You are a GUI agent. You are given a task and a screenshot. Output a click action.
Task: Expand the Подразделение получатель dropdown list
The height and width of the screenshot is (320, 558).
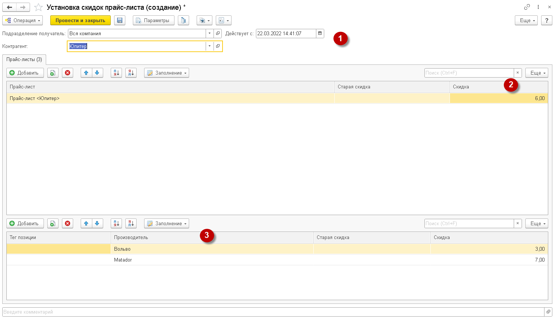point(209,33)
